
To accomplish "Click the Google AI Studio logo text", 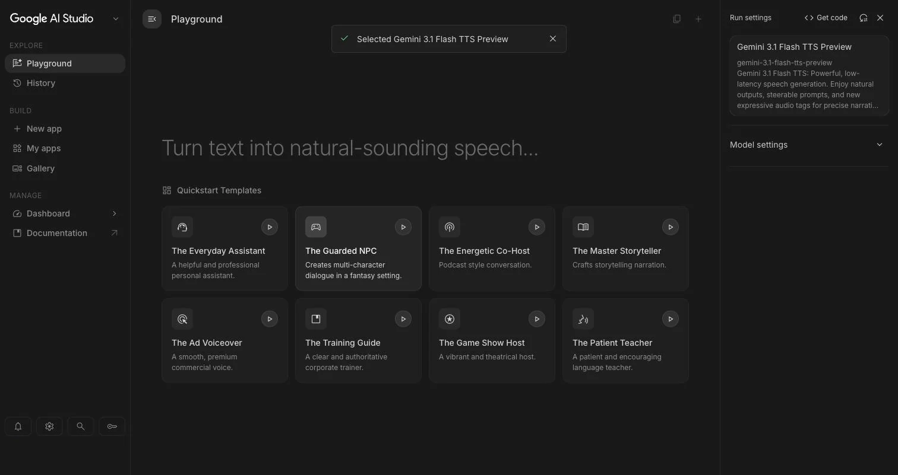I will [x=52, y=18].
